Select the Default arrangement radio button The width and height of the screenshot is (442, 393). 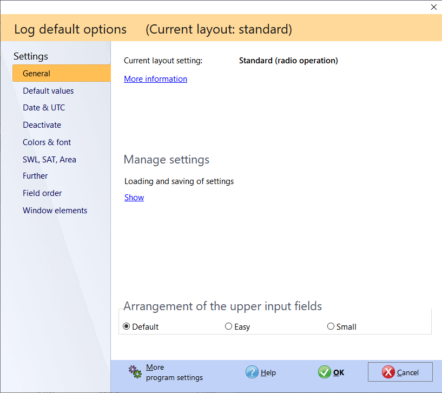point(127,326)
